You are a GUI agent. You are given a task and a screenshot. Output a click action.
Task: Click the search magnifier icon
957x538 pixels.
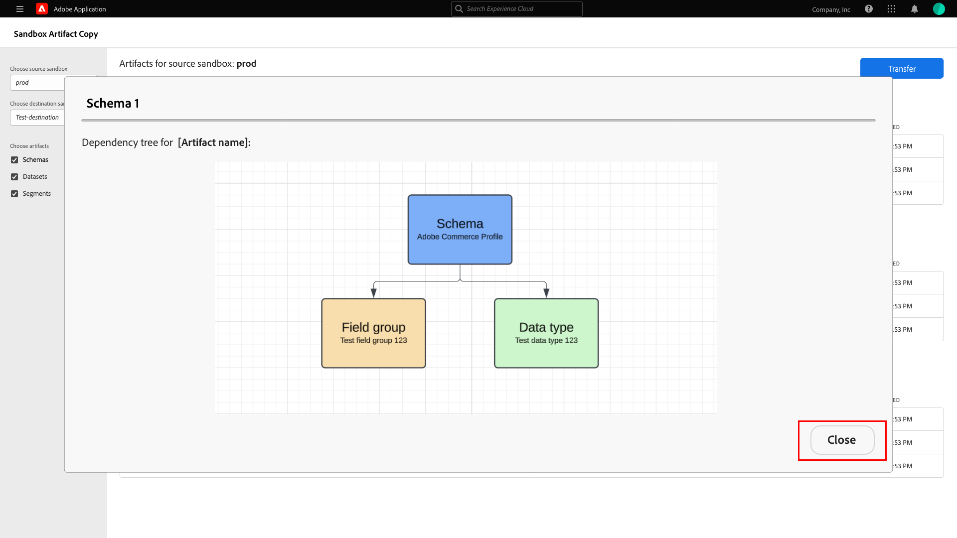point(459,9)
